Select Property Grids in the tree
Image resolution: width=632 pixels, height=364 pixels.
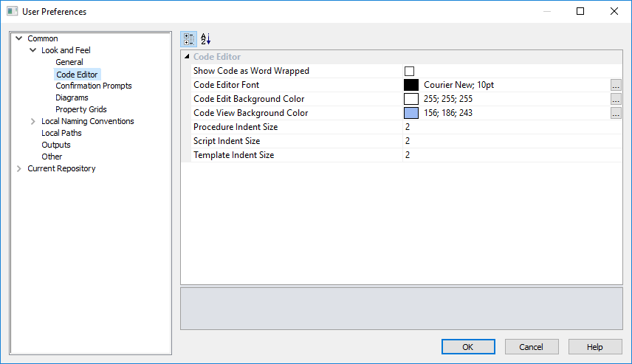pos(80,109)
